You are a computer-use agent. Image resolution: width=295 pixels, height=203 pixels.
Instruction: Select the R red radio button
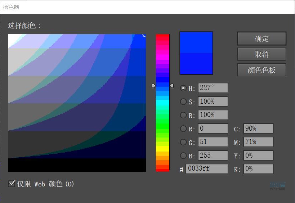coord(183,128)
